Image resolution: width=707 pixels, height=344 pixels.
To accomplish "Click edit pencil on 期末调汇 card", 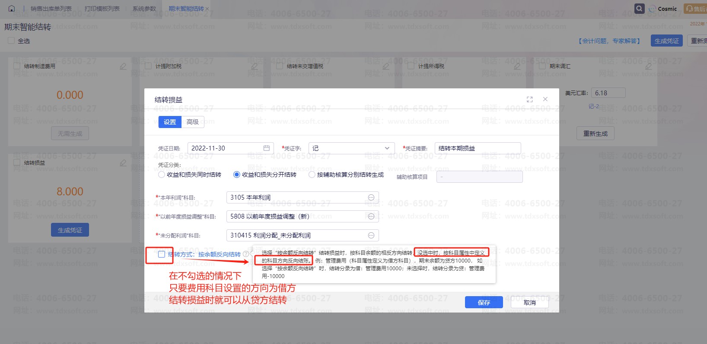I will click(649, 66).
